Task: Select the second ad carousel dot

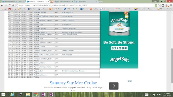Action: click(74, 91)
